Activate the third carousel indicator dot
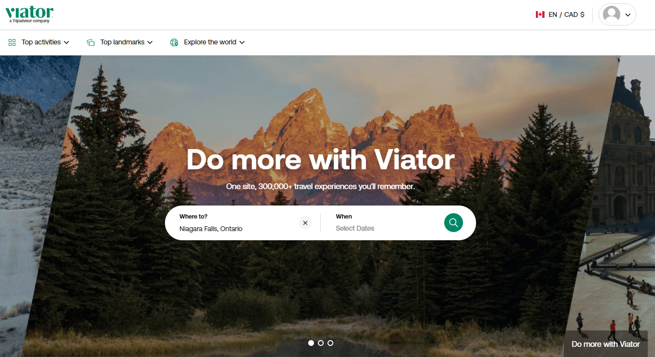 coord(330,343)
